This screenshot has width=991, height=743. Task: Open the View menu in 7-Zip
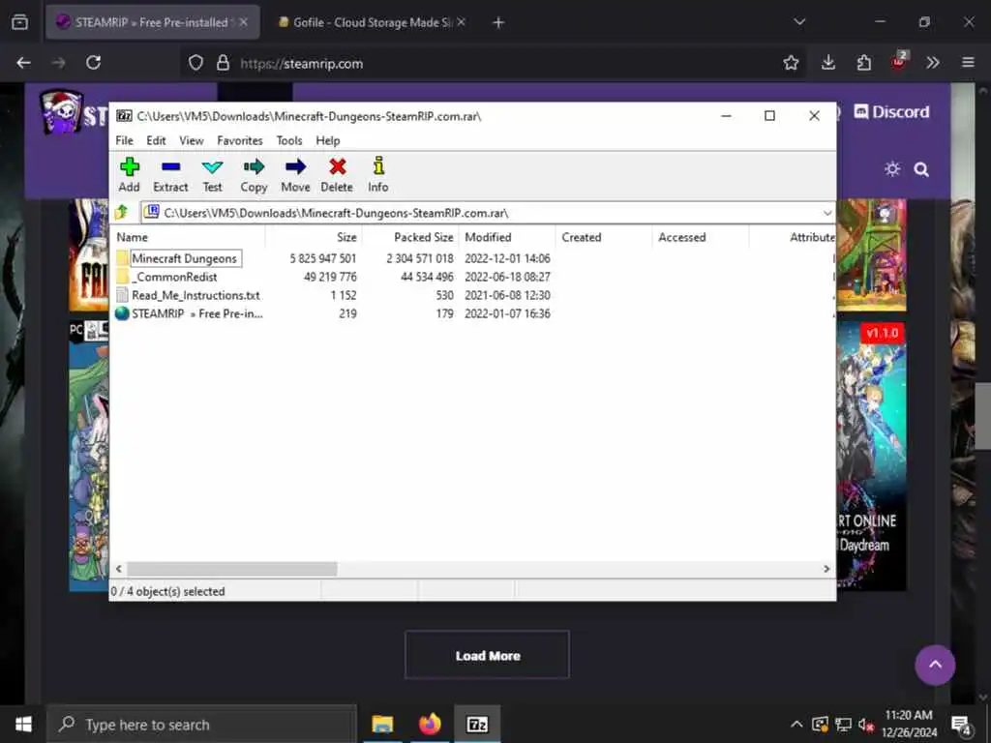pos(191,140)
